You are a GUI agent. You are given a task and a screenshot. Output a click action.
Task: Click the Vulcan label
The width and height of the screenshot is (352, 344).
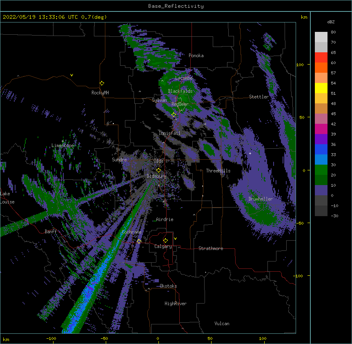pyautogui.click(x=222, y=324)
